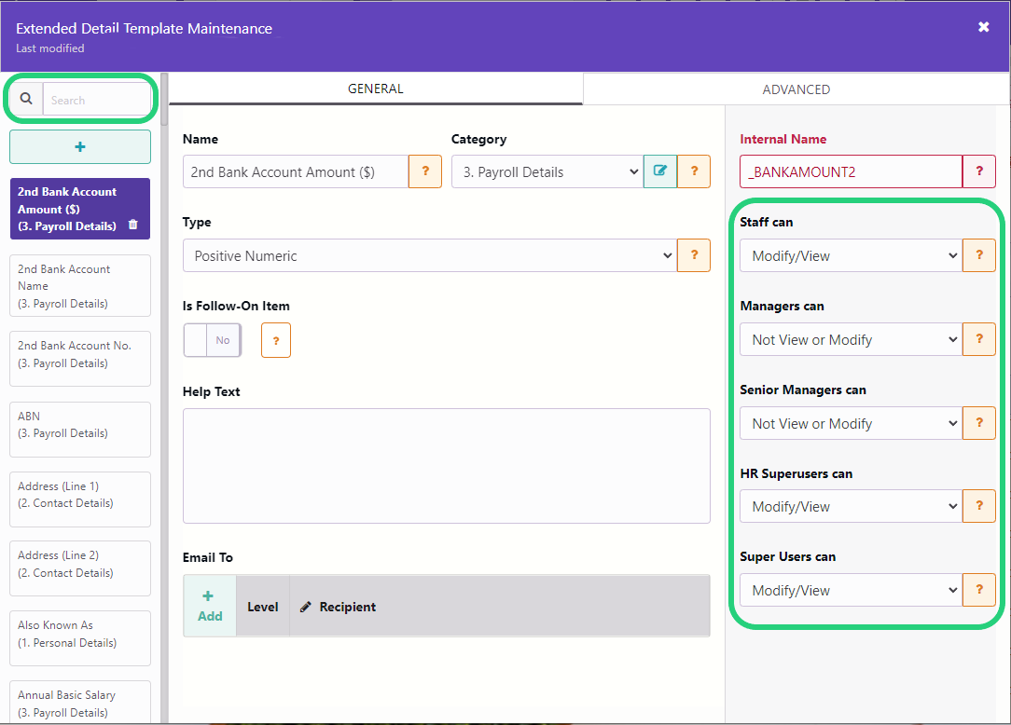Image resolution: width=1011 pixels, height=725 pixels.
Task: Change the HR Superusers can dropdown
Action: point(849,507)
